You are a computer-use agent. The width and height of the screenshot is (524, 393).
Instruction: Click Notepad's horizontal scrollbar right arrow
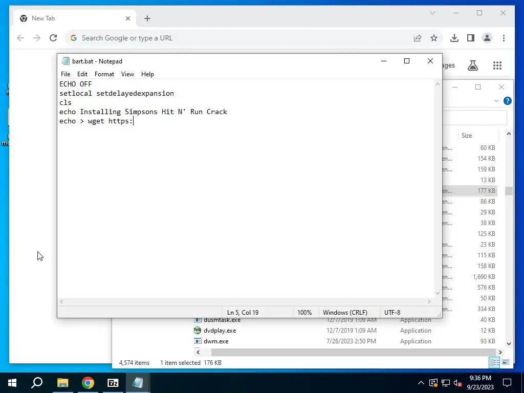pos(429,302)
